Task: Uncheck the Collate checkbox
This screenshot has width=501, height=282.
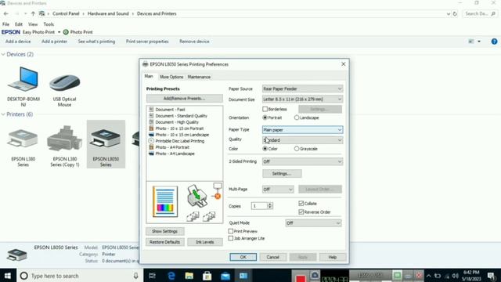Action: (301, 204)
